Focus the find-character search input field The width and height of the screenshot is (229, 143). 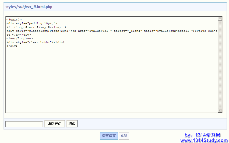coord(24,124)
